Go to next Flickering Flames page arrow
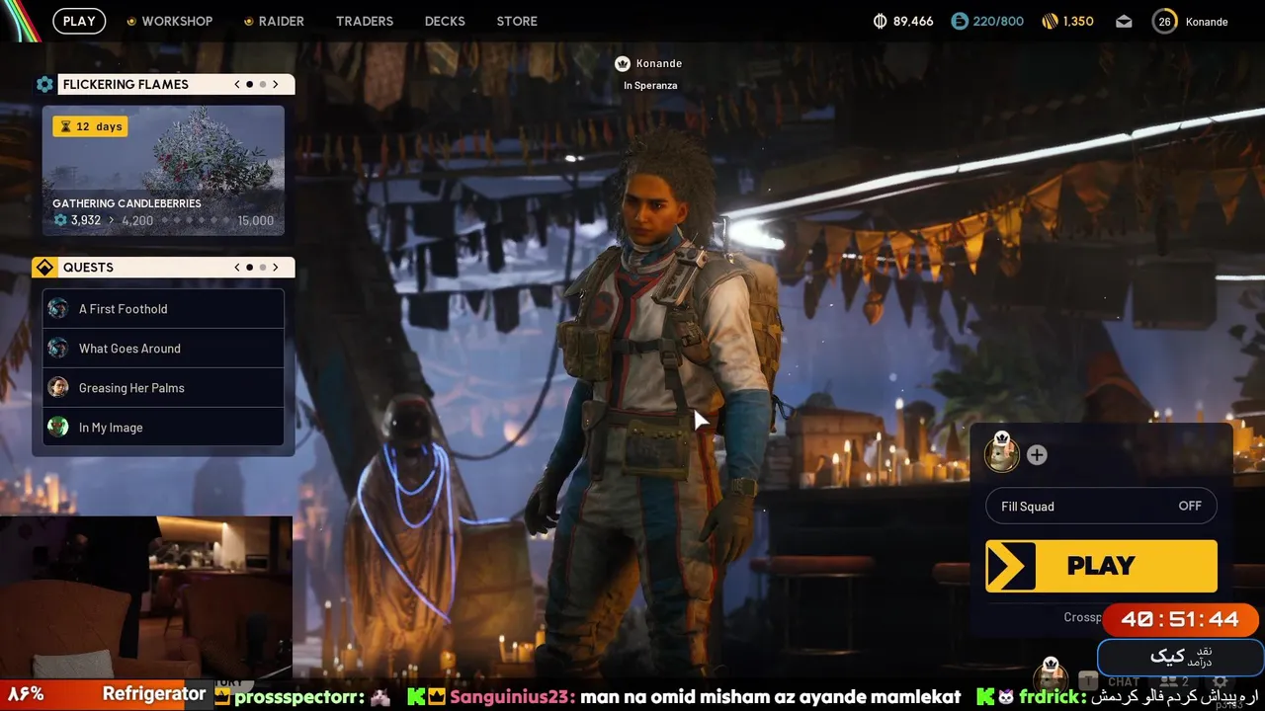Image resolution: width=1265 pixels, height=711 pixels. point(276,84)
